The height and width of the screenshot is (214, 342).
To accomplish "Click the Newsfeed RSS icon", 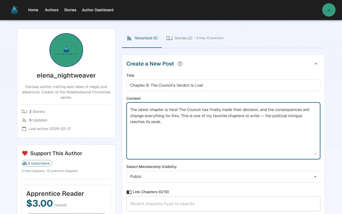I will (129, 38).
